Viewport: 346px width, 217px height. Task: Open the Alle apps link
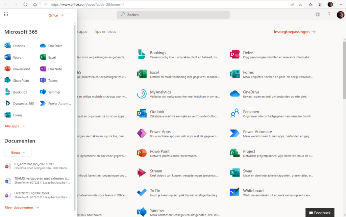[15, 126]
